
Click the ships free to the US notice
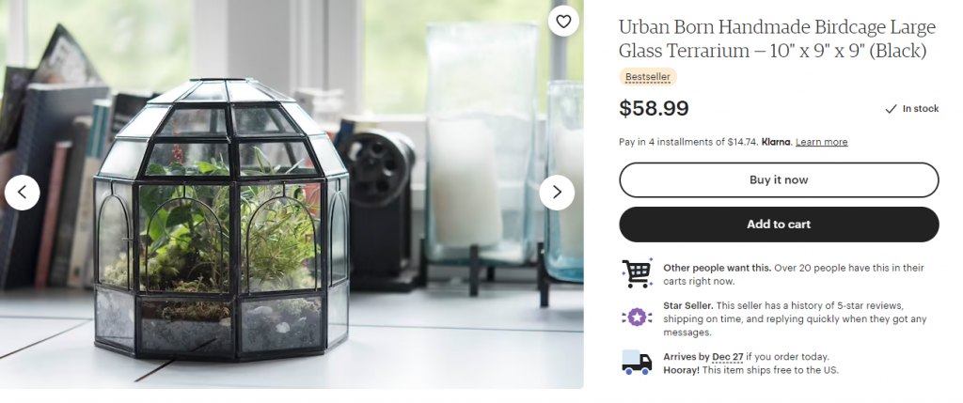click(750, 370)
